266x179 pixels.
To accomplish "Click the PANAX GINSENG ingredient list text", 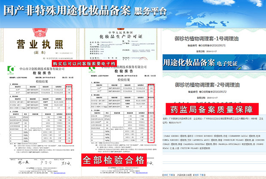I will (214, 142).
